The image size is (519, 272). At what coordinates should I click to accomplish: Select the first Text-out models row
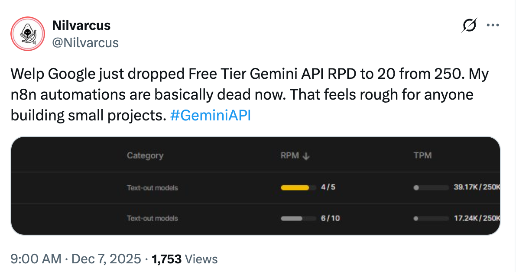152,188
